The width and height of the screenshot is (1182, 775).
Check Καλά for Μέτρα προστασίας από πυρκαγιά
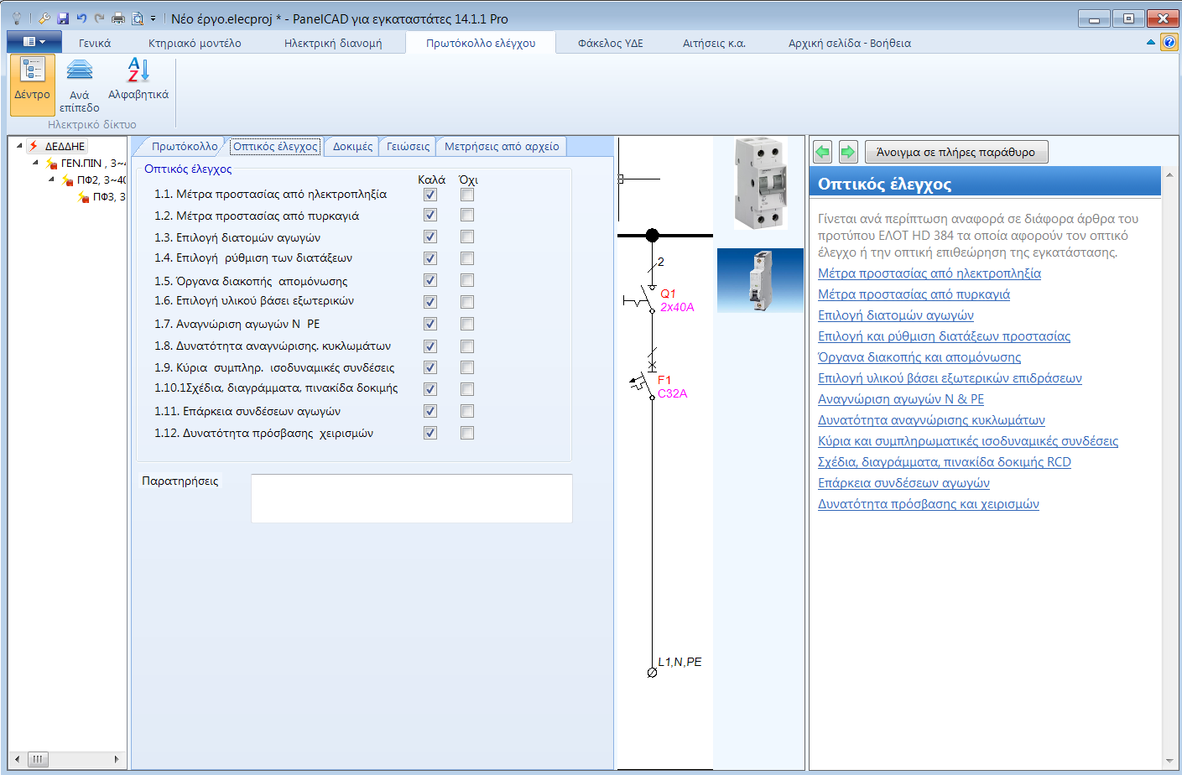coord(430,214)
